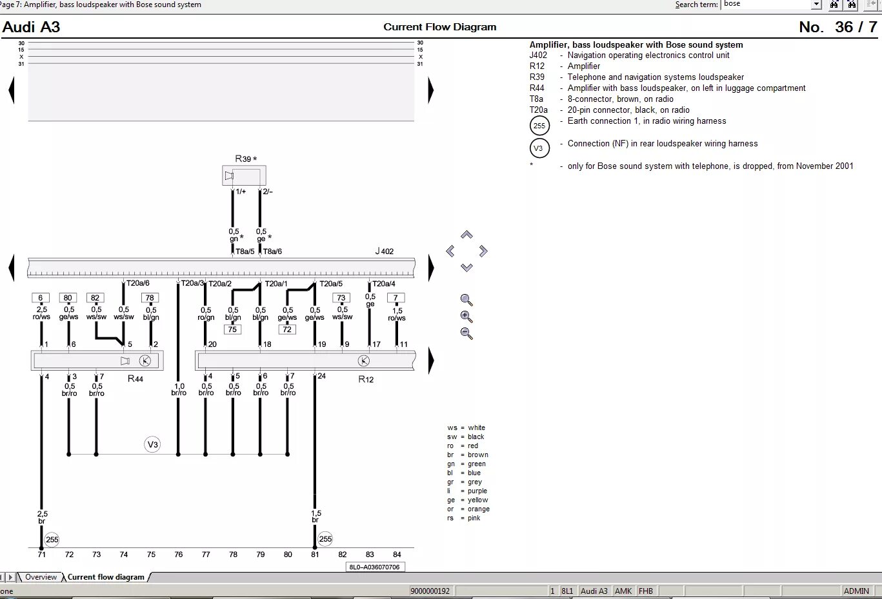Click the T20a/6 connector pin label
Viewport: 882px width, 599px height.
click(x=138, y=283)
